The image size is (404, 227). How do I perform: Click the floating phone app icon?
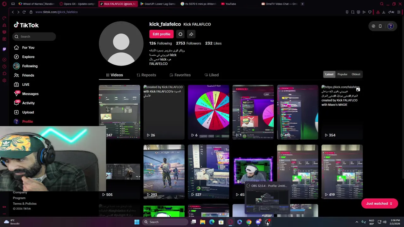pyautogui.click(x=380, y=26)
